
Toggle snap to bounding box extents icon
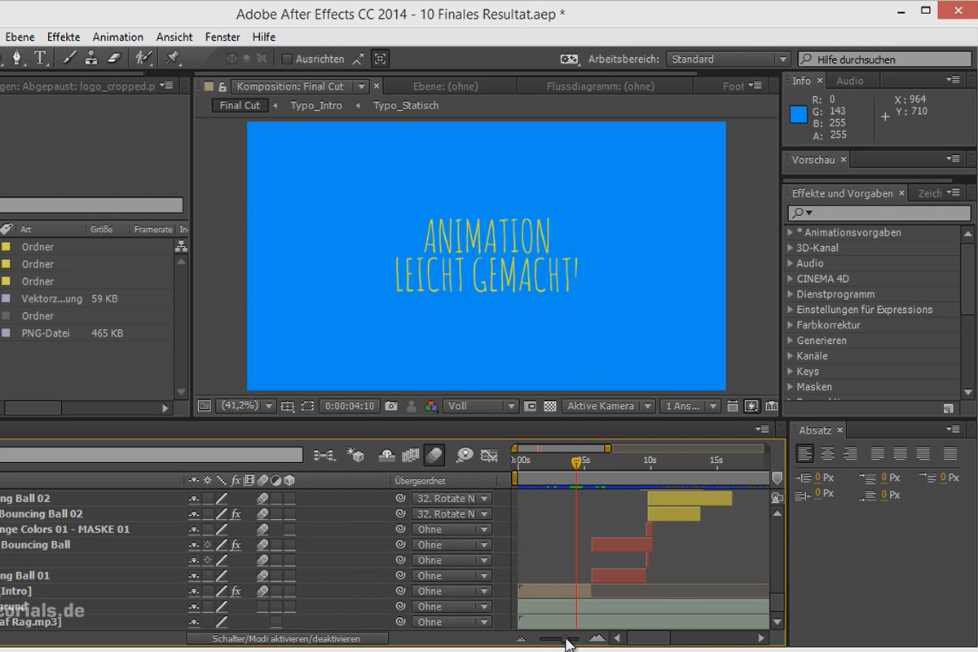tap(380, 59)
